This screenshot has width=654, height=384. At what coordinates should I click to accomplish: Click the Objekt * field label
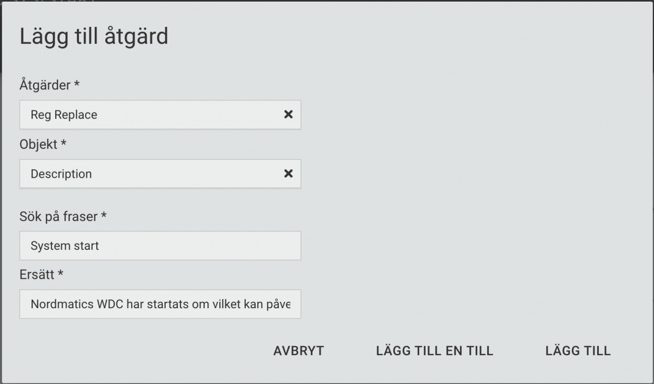(43, 145)
